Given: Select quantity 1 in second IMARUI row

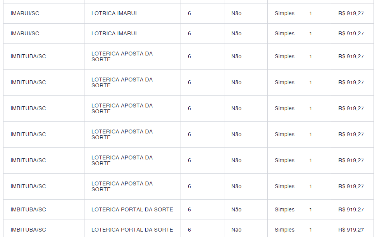Looking at the screenshot, I should 311,33.
